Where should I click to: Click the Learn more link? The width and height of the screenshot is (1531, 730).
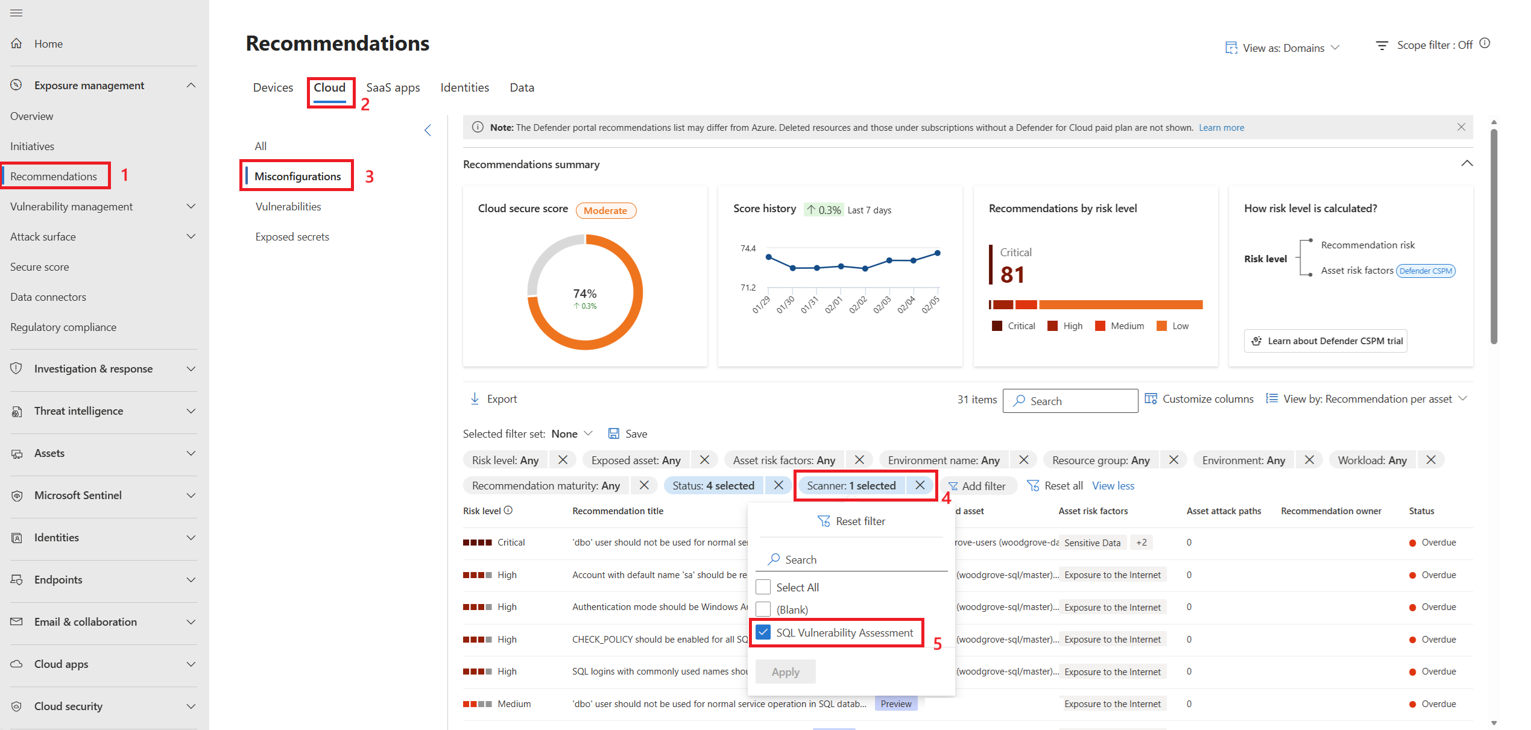coord(1221,127)
